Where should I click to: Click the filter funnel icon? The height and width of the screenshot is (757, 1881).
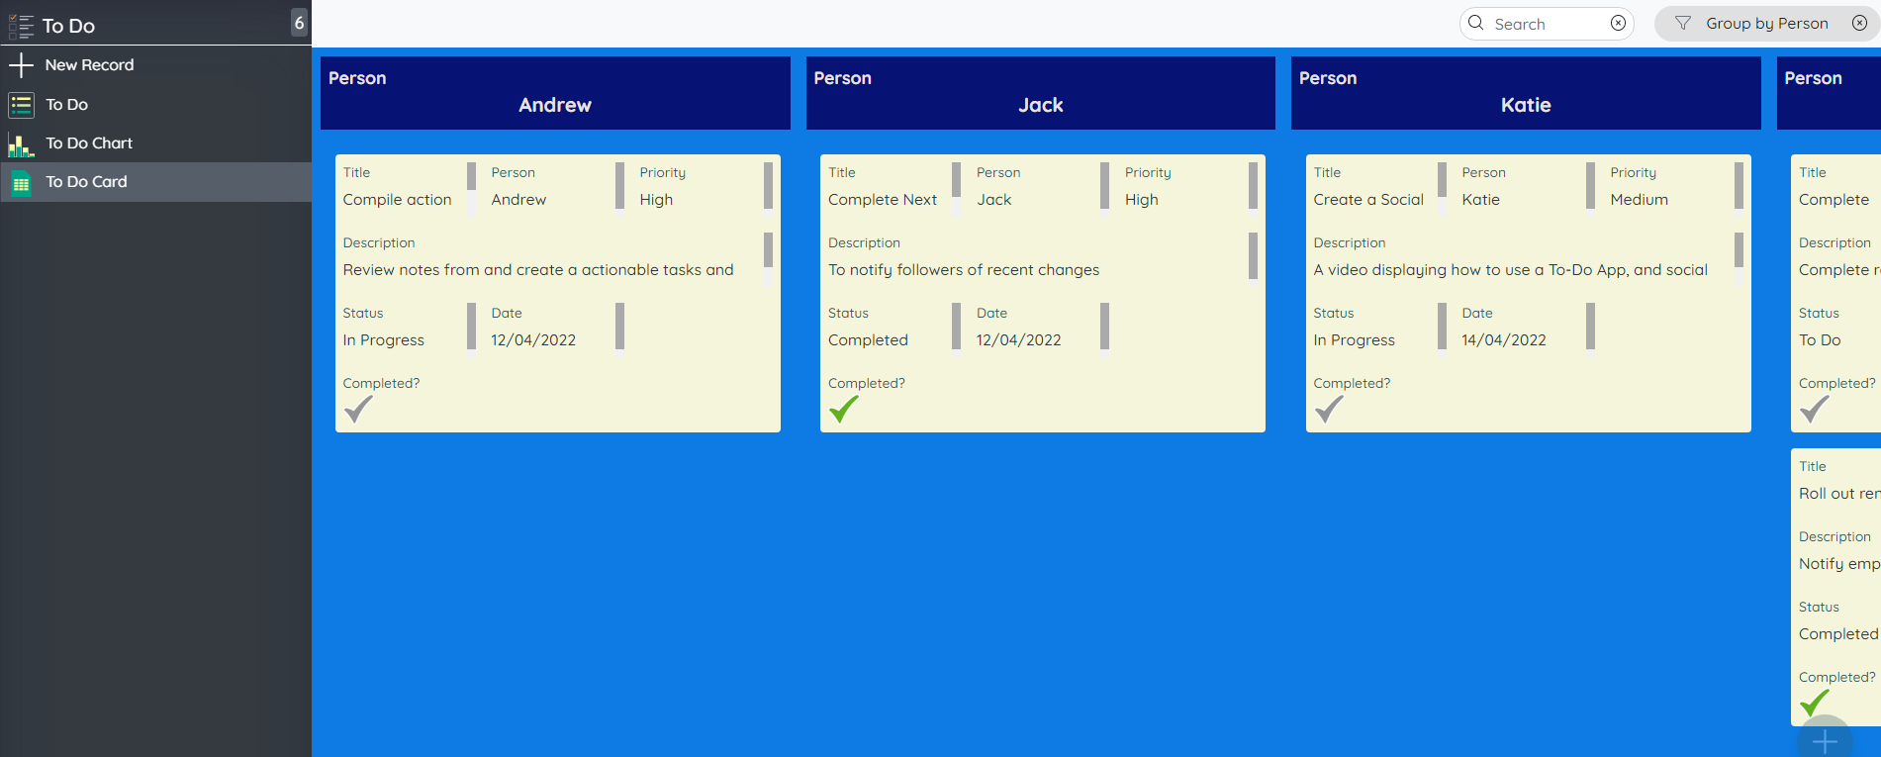pos(1682,24)
